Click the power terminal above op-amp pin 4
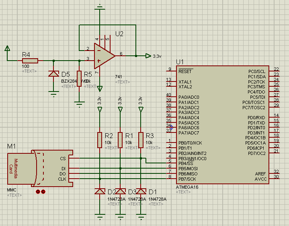The height and width of the screenshot is (226, 289). (100, 7)
